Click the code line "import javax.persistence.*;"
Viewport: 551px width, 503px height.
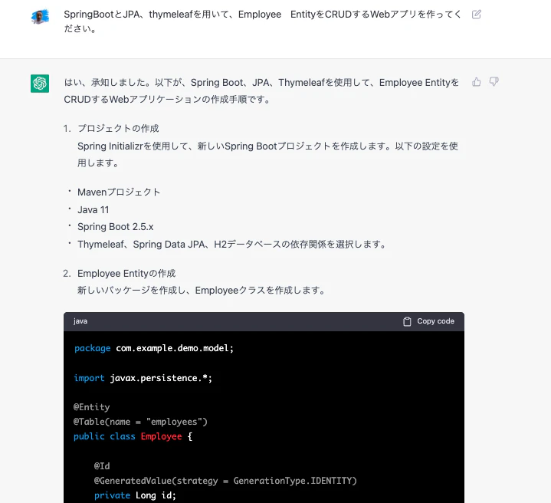[143, 378]
